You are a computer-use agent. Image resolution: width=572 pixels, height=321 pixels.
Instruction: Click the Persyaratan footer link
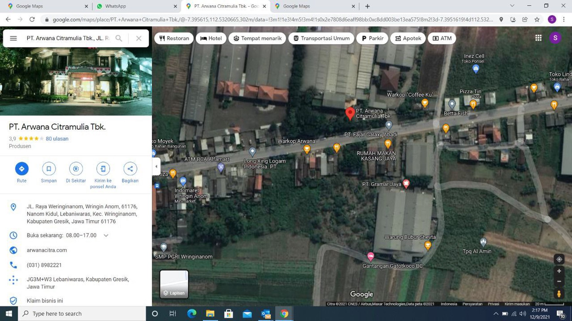472,304
